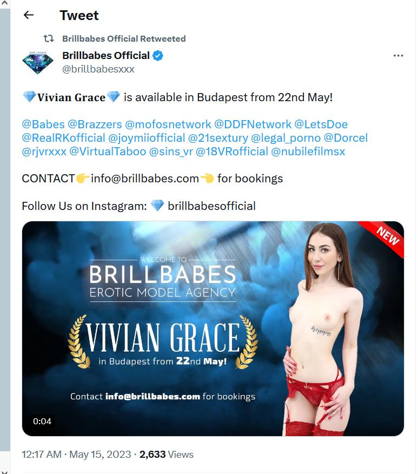The image size is (418, 474).
Task: Open the @Brazzers mention
Action: coord(95,124)
